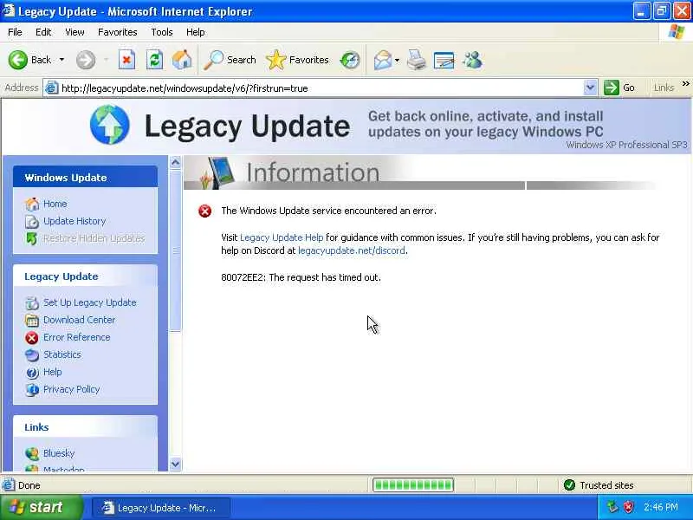Click the info icon beside Privacy Policy
Screen dimensions: 693x520
[32, 389]
